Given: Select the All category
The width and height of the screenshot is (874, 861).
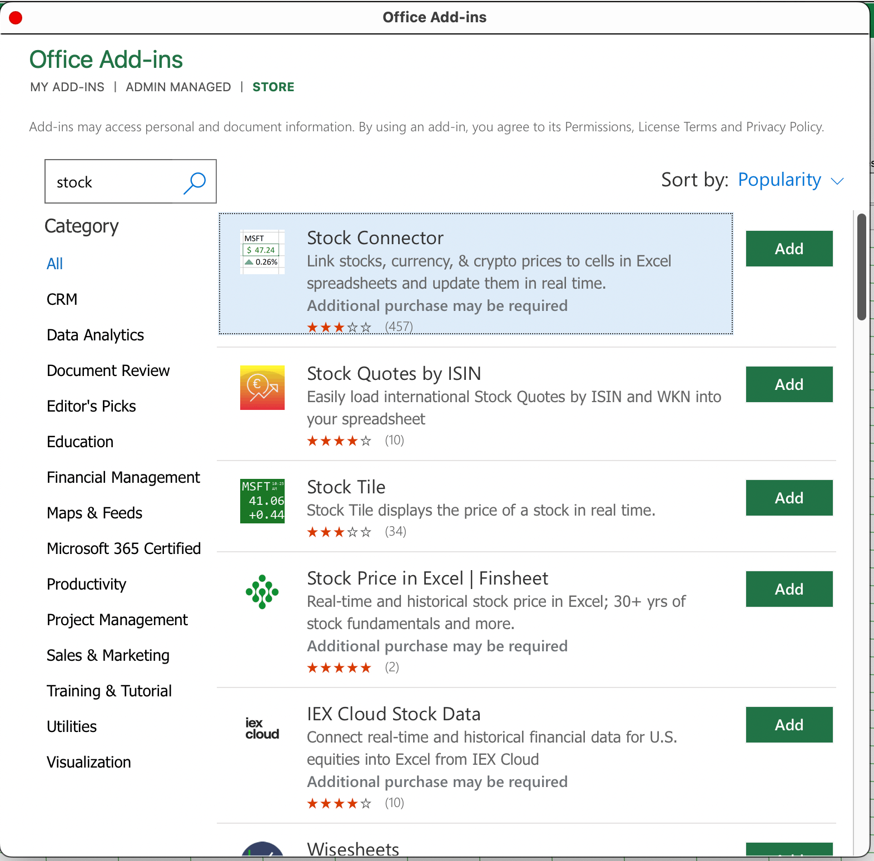Looking at the screenshot, I should [x=54, y=264].
